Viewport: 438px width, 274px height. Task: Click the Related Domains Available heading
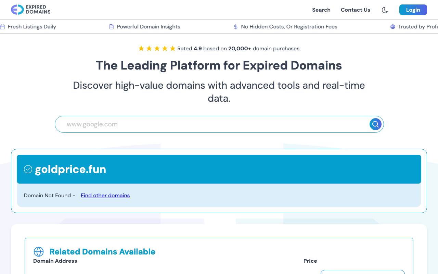102,252
